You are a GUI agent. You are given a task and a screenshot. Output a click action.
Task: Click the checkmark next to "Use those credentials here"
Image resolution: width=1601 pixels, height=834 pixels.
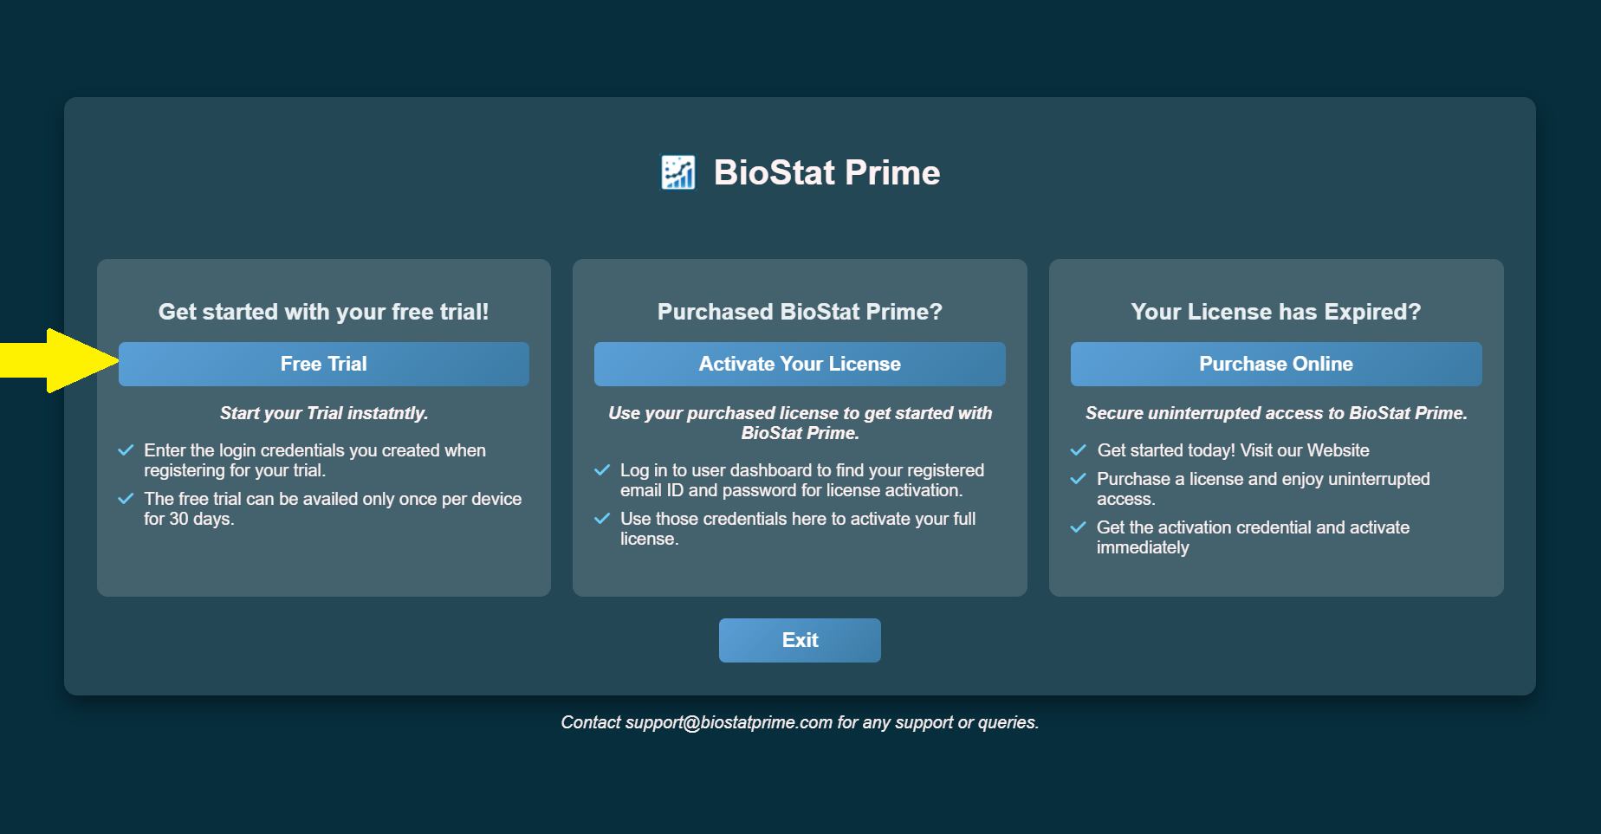pos(602,519)
